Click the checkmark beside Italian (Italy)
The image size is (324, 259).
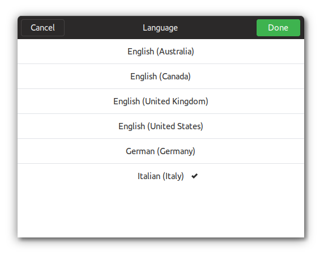(x=194, y=176)
